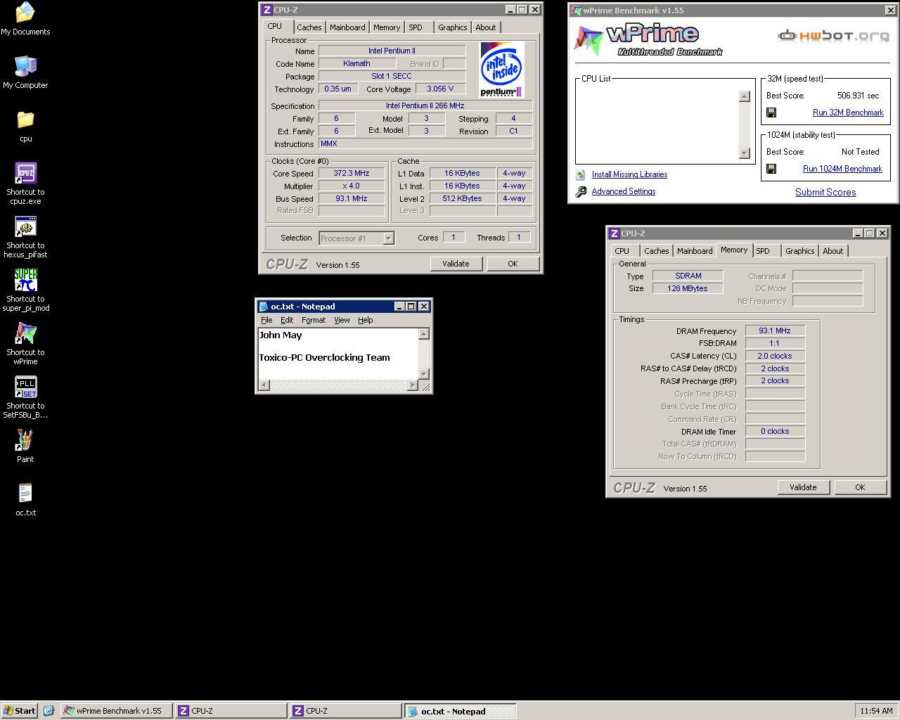
Task: Click the text line "John May" in Notepad
Action: pyautogui.click(x=281, y=335)
